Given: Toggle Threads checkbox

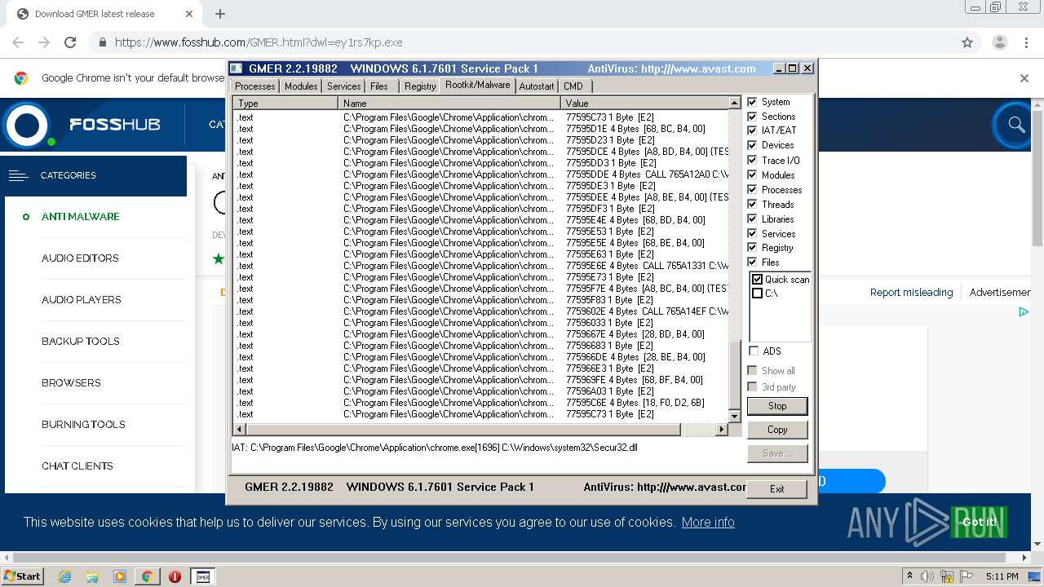Looking at the screenshot, I should (x=752, y=205).
